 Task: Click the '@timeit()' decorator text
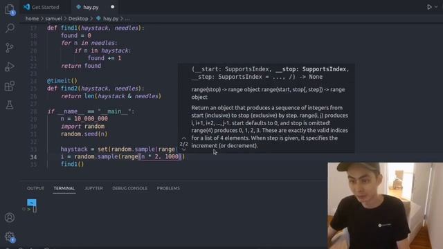pos(62,81)
